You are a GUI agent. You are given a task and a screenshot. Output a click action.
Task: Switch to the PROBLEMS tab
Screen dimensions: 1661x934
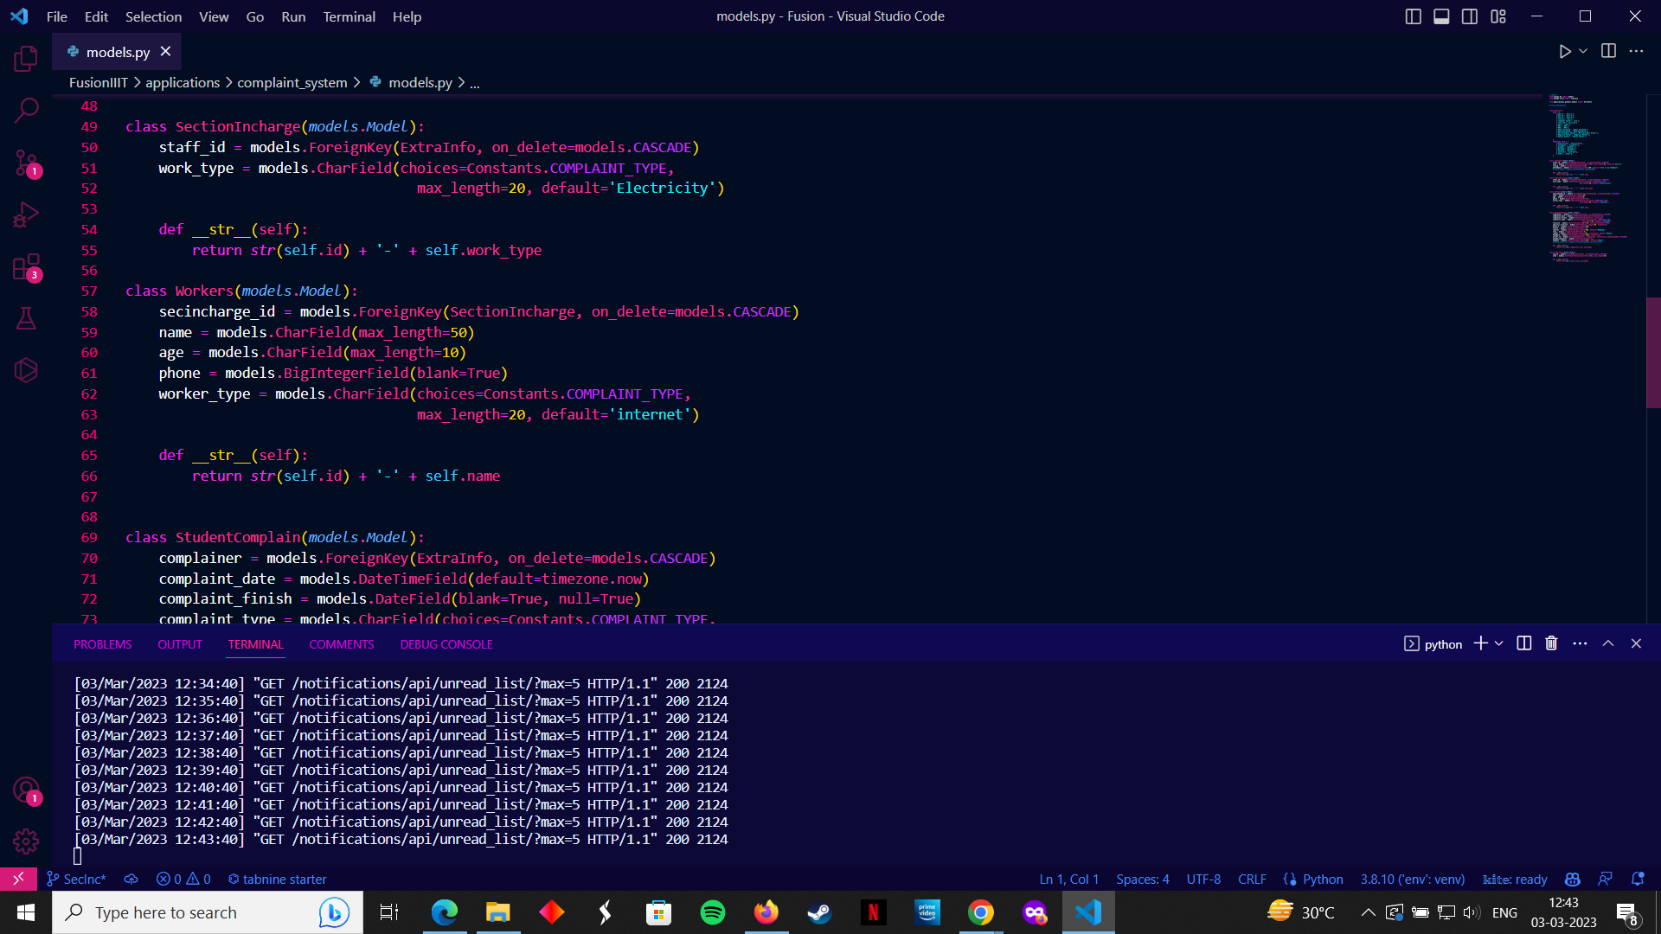(x=102, y=643)
